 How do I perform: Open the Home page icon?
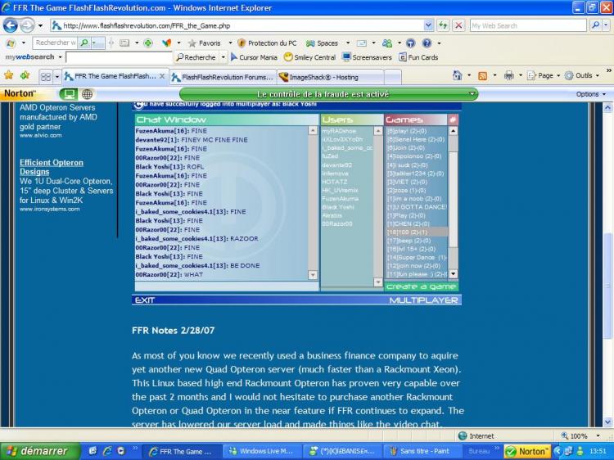[x=458, y=76]
